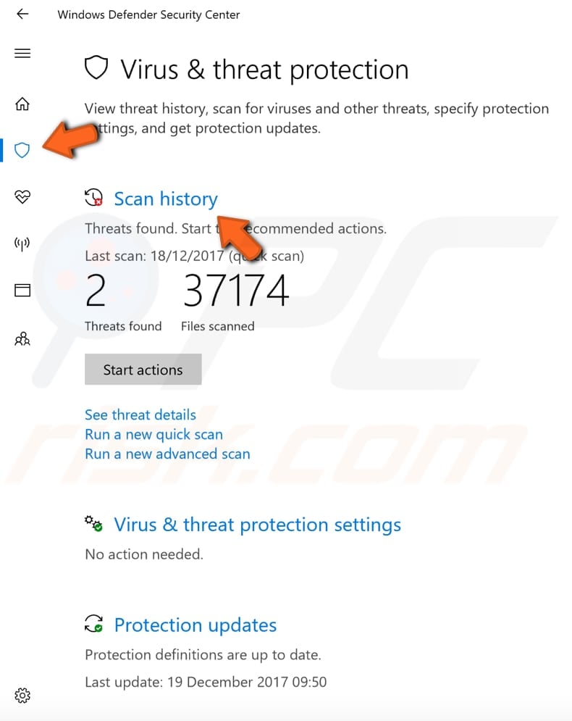Open Device performance & health heart icon
572x721 pixels.
point(22,196)
